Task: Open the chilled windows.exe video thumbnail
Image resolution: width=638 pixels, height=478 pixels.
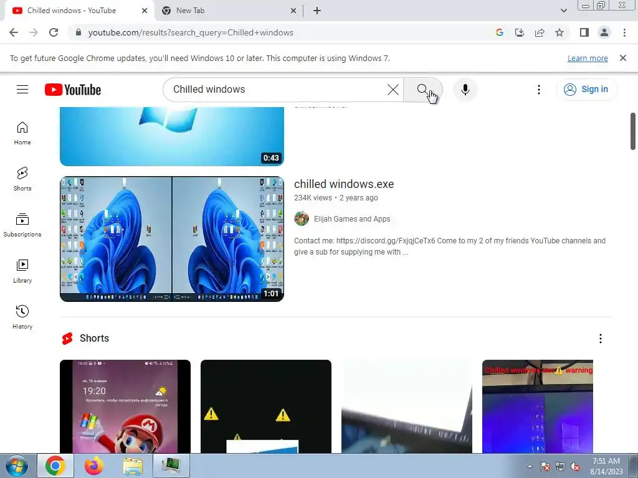Action: (x=172, y=239)
